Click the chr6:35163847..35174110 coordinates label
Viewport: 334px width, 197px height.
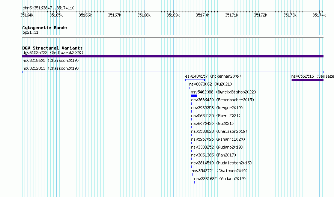[x=48, y=8]
